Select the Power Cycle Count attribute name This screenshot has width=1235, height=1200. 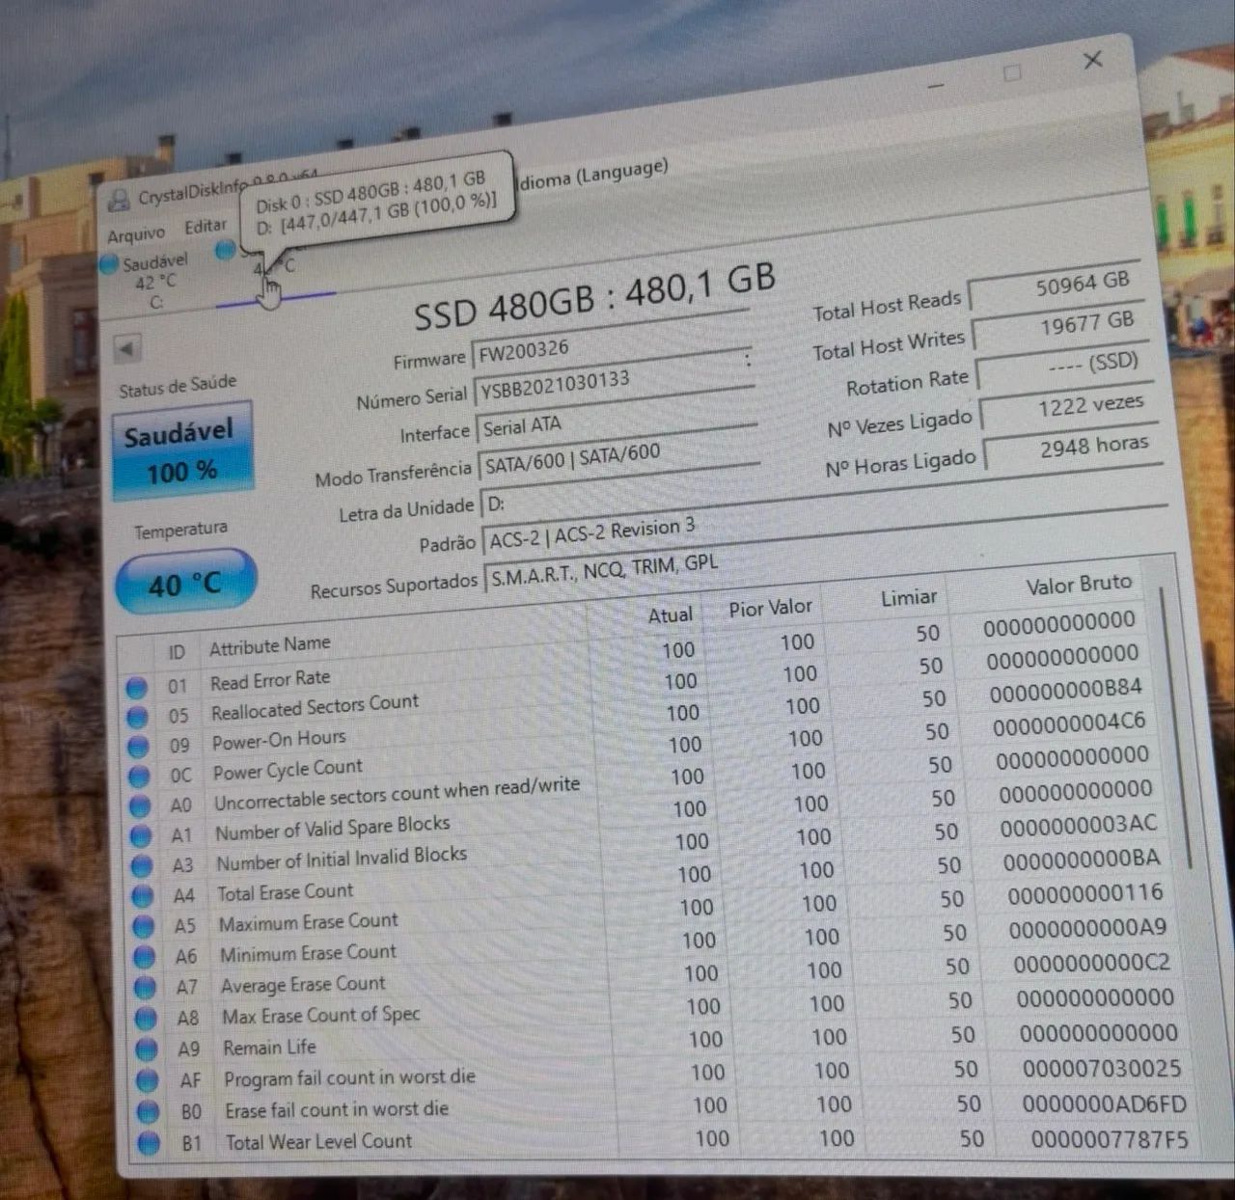288,770
